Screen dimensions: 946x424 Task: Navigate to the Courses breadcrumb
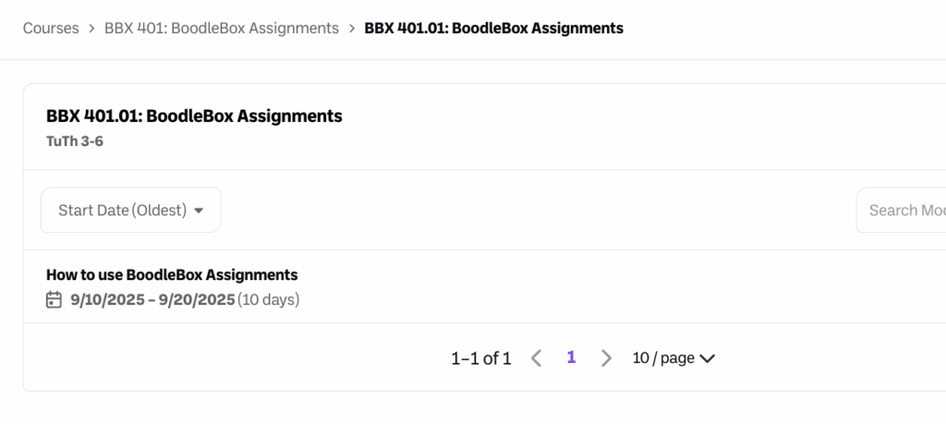tap(51, 28)
